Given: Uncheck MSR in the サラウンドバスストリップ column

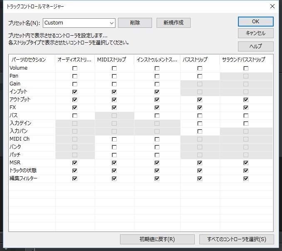Looking at the screenshot, I should pos(246,163).
